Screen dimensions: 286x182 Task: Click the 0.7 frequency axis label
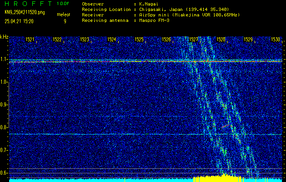3,150
